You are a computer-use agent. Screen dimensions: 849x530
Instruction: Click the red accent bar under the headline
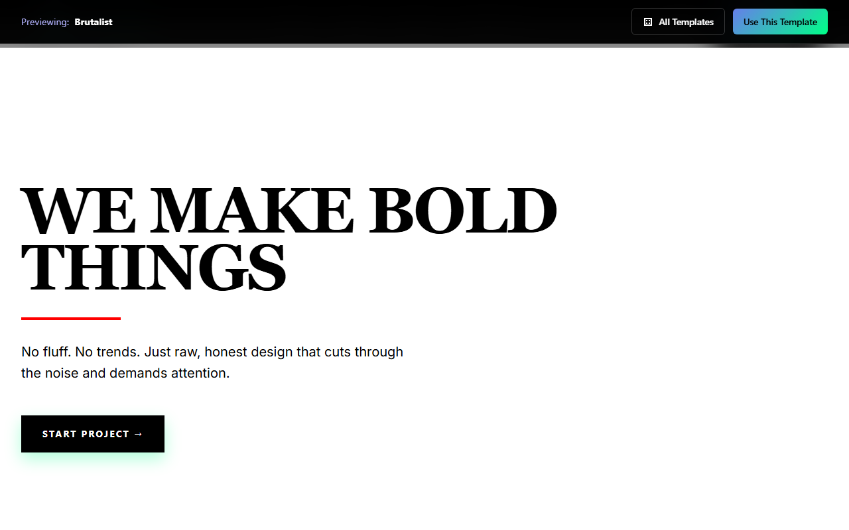70,319
